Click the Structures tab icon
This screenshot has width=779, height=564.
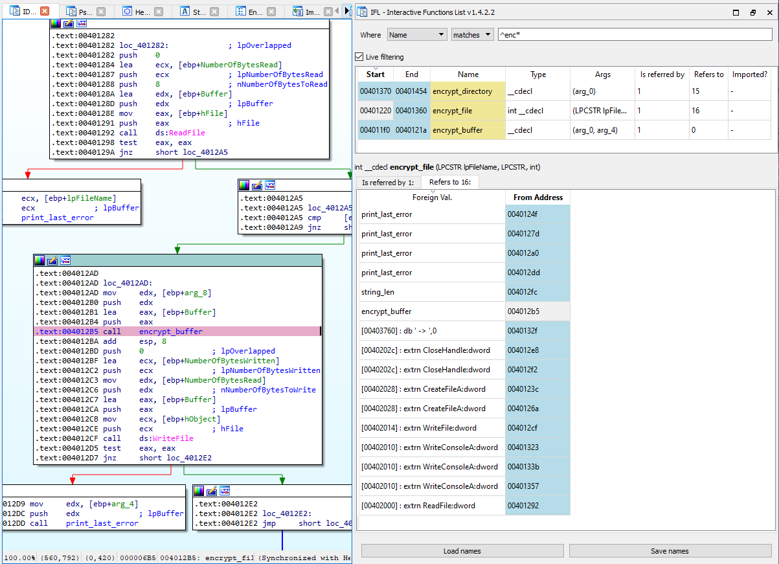185,12
